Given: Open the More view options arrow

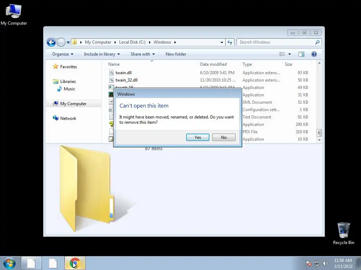Looking at the screenshot, I should (290, 54).
